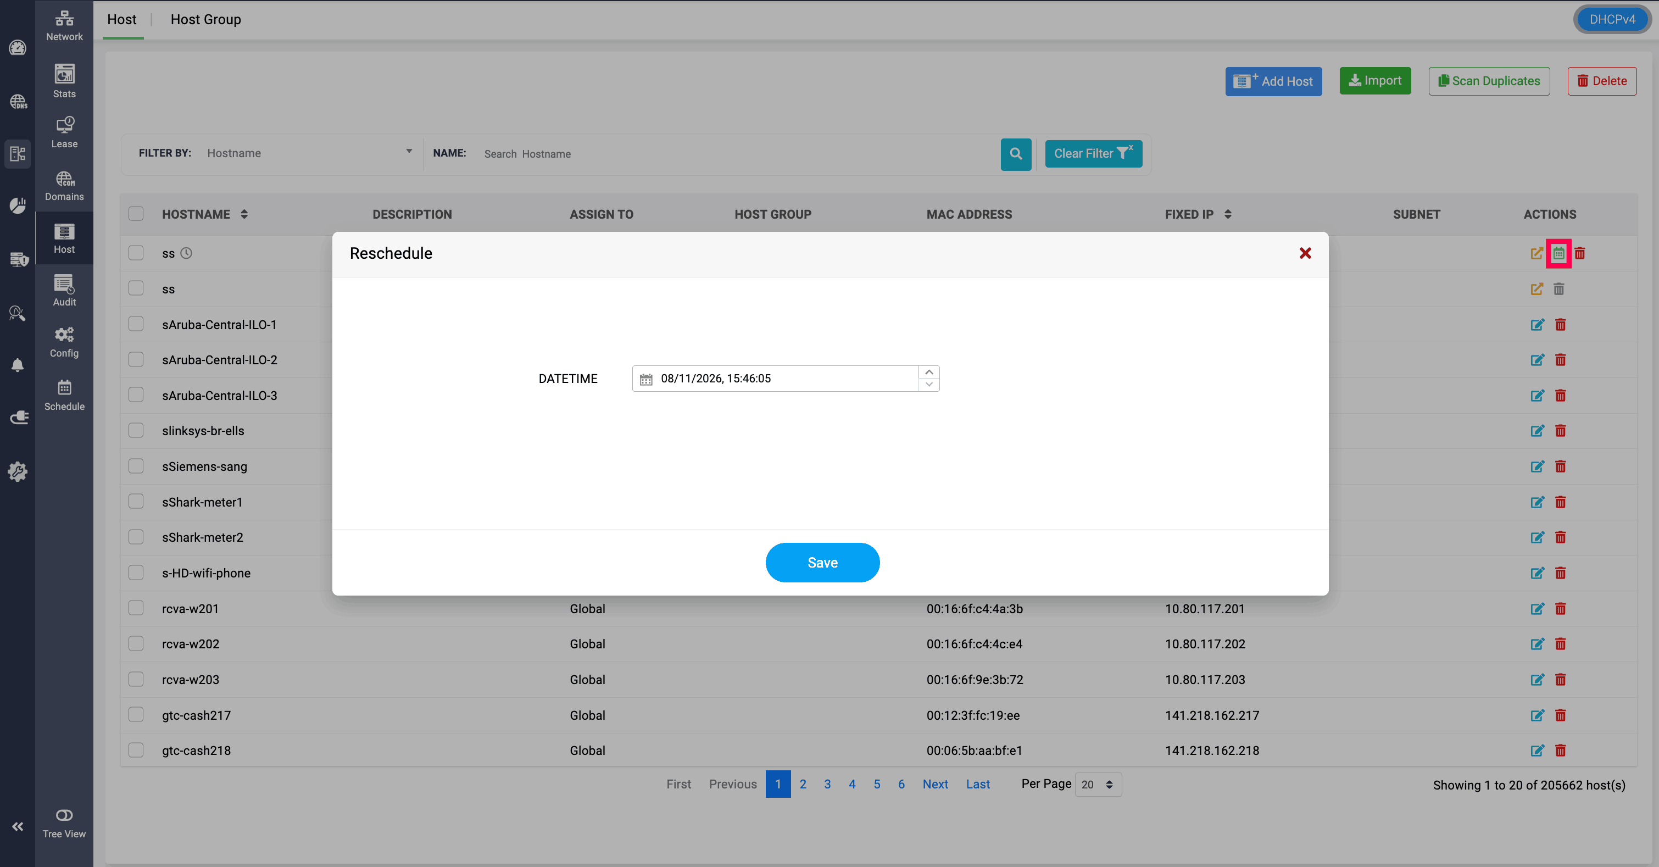
Task: Click the Delete button in the top toolbar
Action: click(1602, 81)
